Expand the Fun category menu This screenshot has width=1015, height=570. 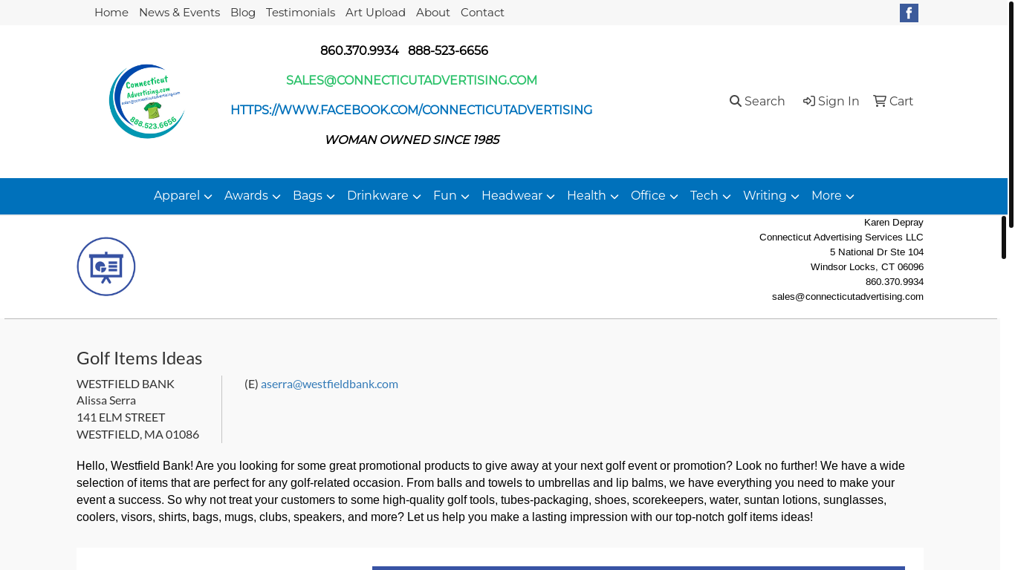pyautogui.click(x=451, y=196)
